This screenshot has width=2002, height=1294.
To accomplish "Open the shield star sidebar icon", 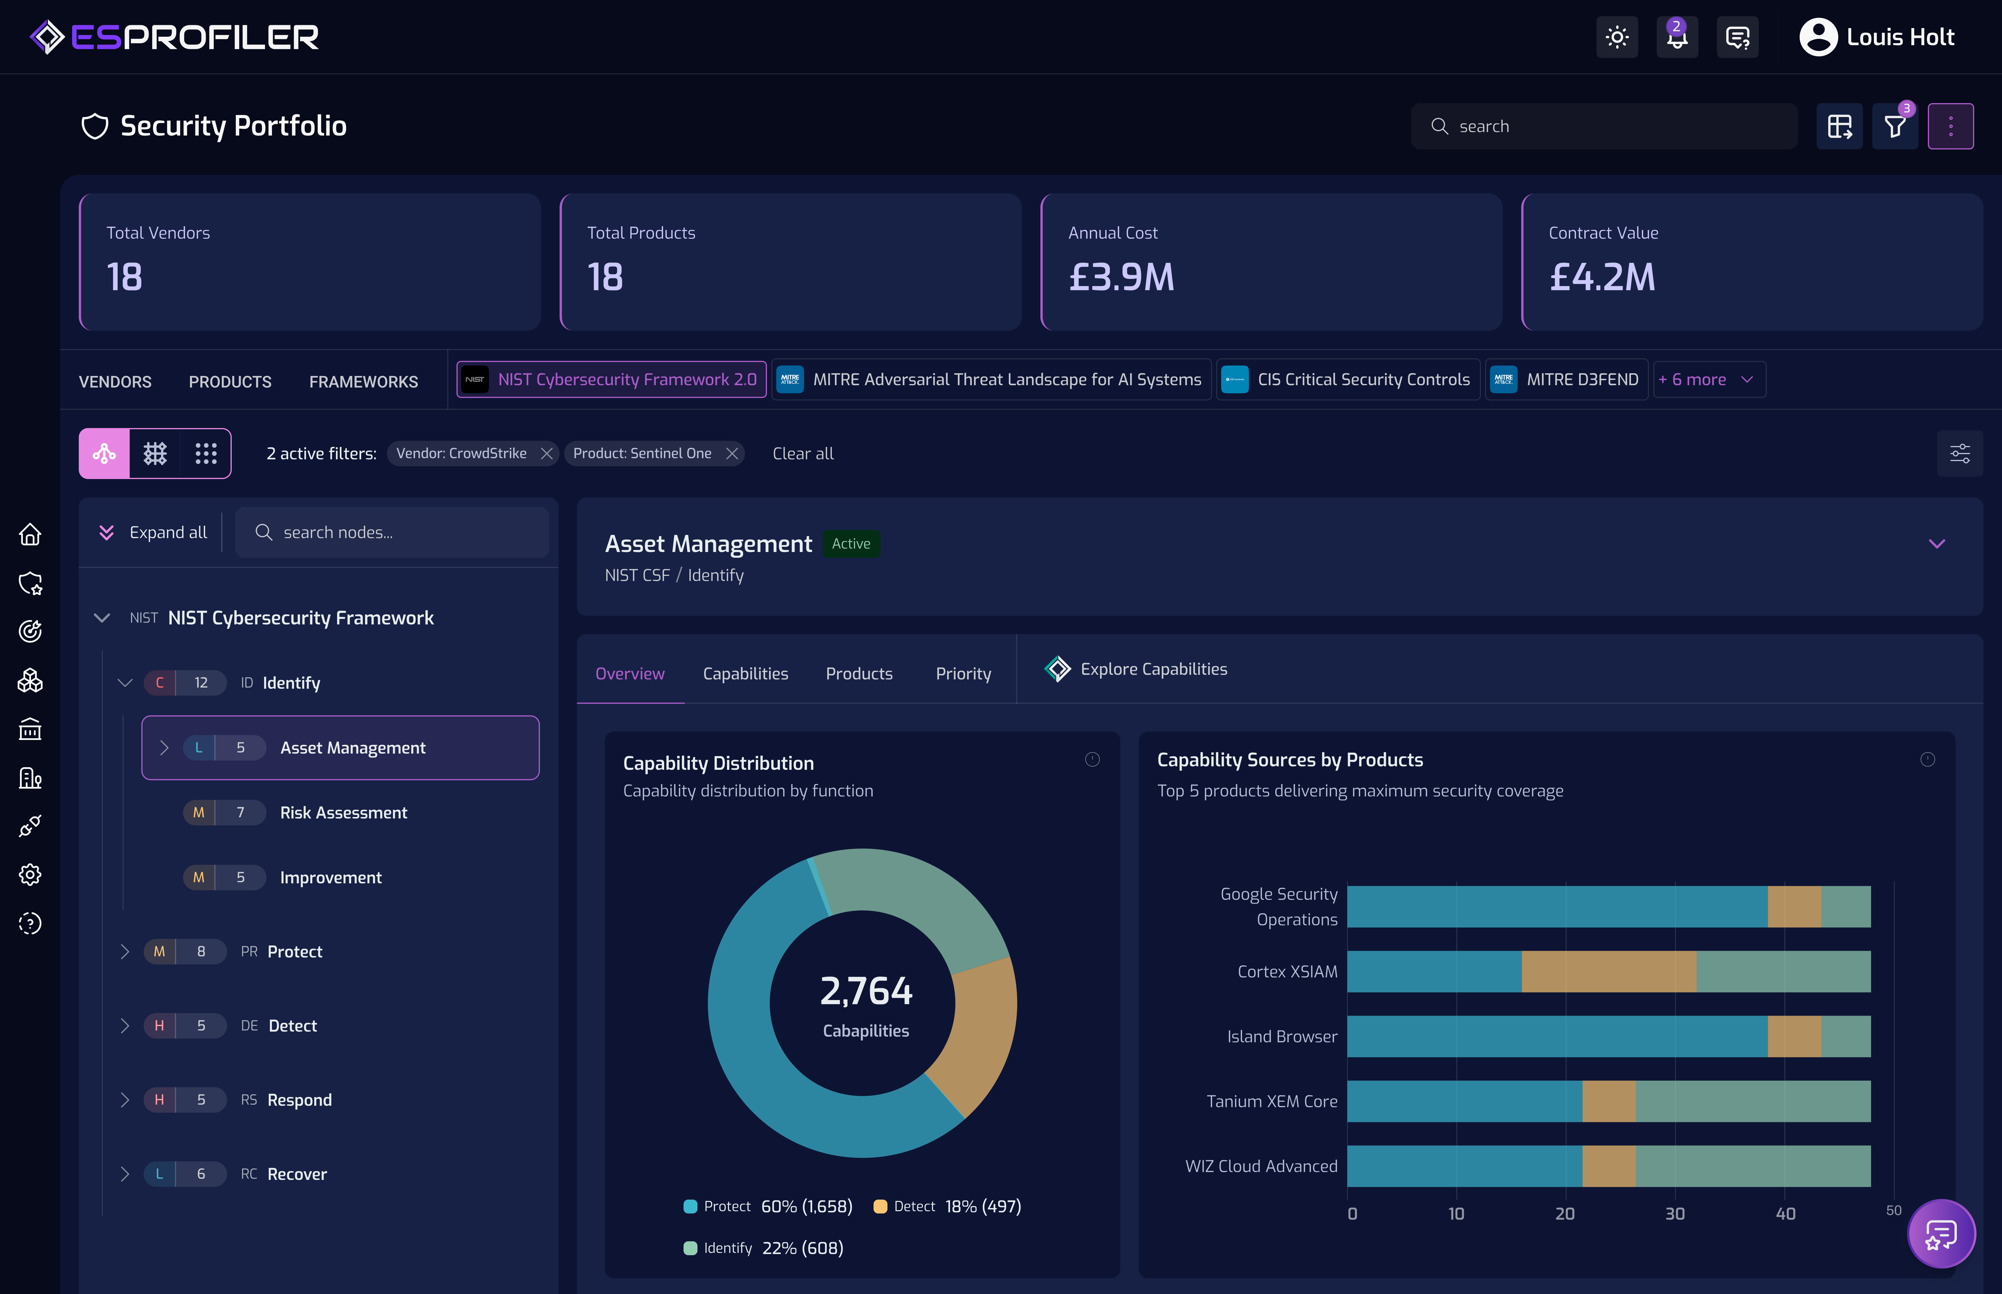I will [30, 583].
